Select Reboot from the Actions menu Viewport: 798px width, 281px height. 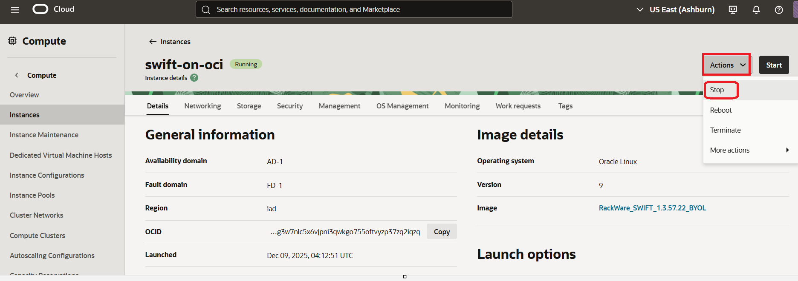(721, 110)
